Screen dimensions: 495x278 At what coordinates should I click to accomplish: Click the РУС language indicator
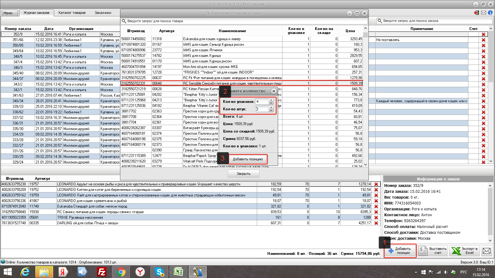pyautogui.click(x=464, y=272)
